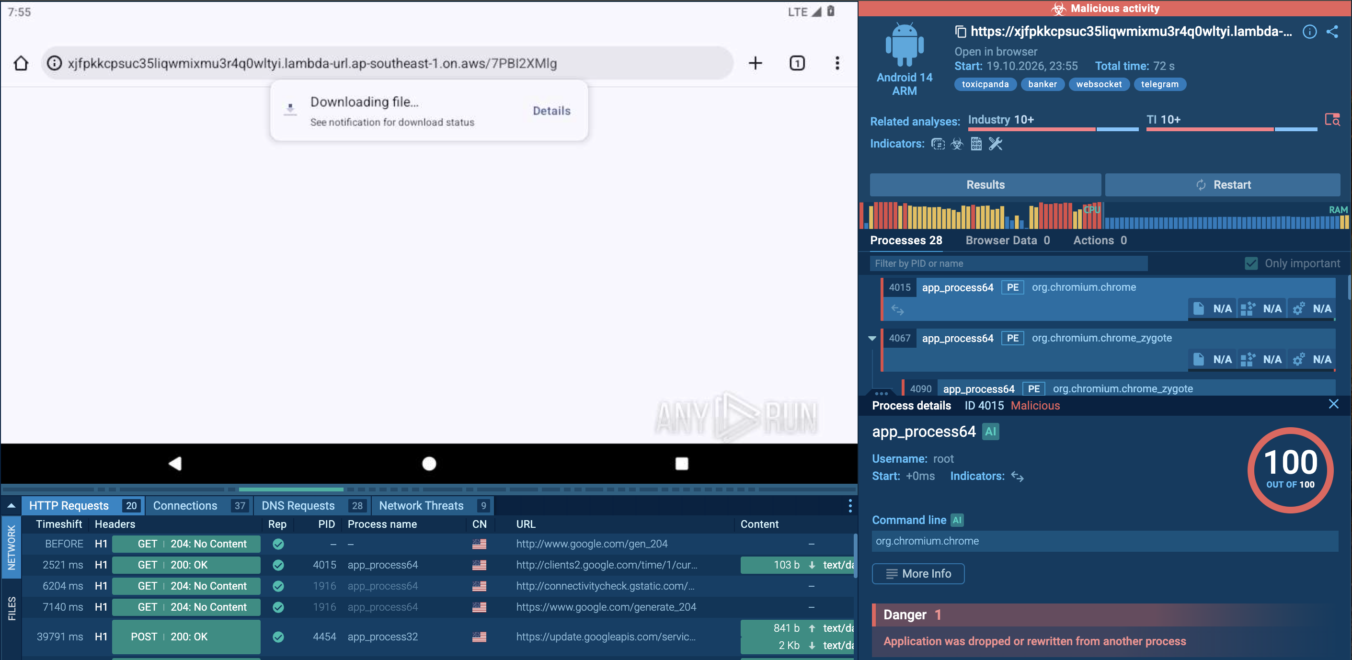This screenshot has width=1352, height=660.
Task: Close the Process details panel
Action: pyautogui.click(x=1333, y=404)
